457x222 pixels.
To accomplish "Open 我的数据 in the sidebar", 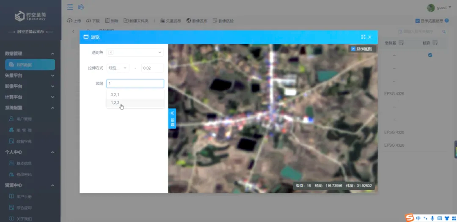I will click(x=30, y=65).
